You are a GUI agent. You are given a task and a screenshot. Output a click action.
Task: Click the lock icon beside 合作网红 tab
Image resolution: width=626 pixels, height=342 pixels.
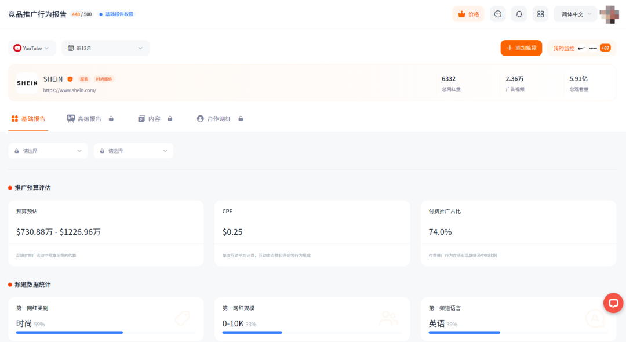click(x=241, y=119)
